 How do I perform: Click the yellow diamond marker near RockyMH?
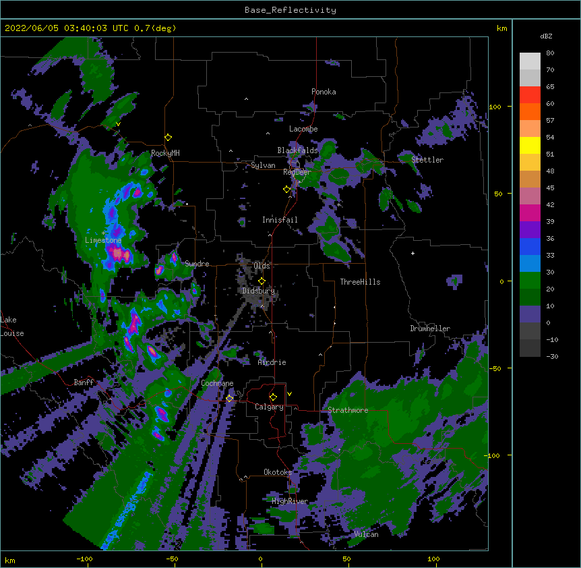point(168,138)
